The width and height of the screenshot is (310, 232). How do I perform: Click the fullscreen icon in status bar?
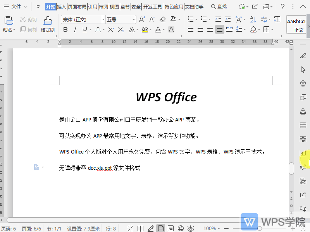click(x=131, y=229)
